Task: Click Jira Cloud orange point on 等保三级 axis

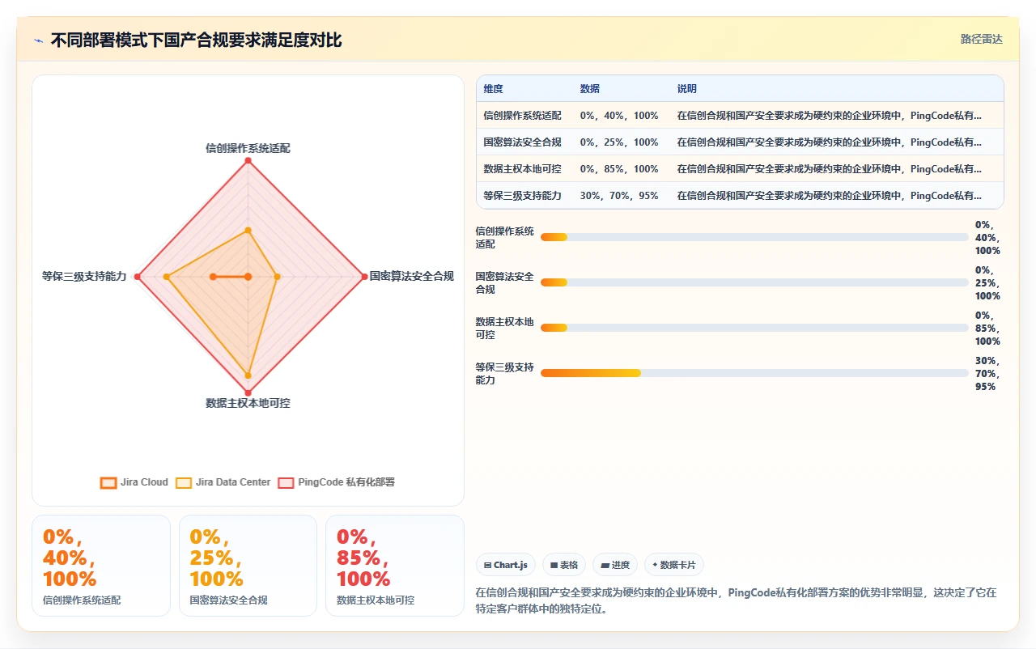Action: [x=213, y=277]
